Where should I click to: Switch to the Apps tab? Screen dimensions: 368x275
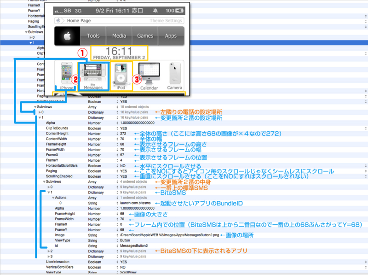pos(171,36)
